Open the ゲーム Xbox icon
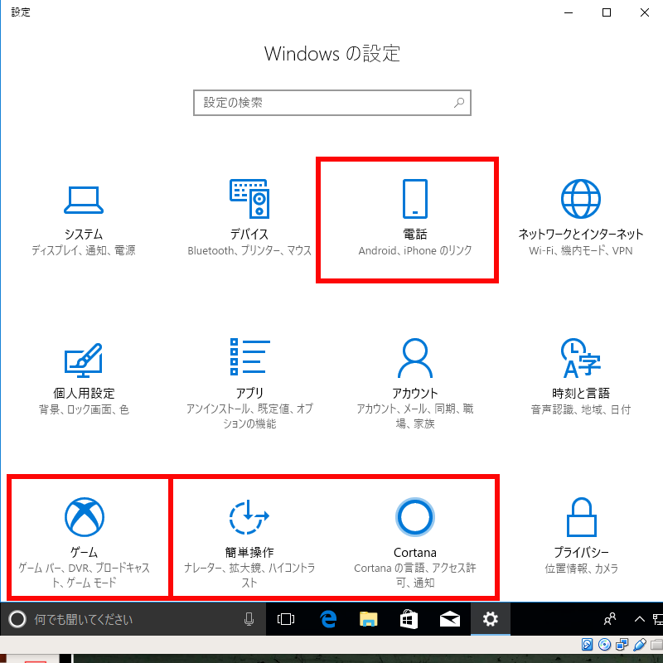This screenshot has width=663, height=663. 83,517
